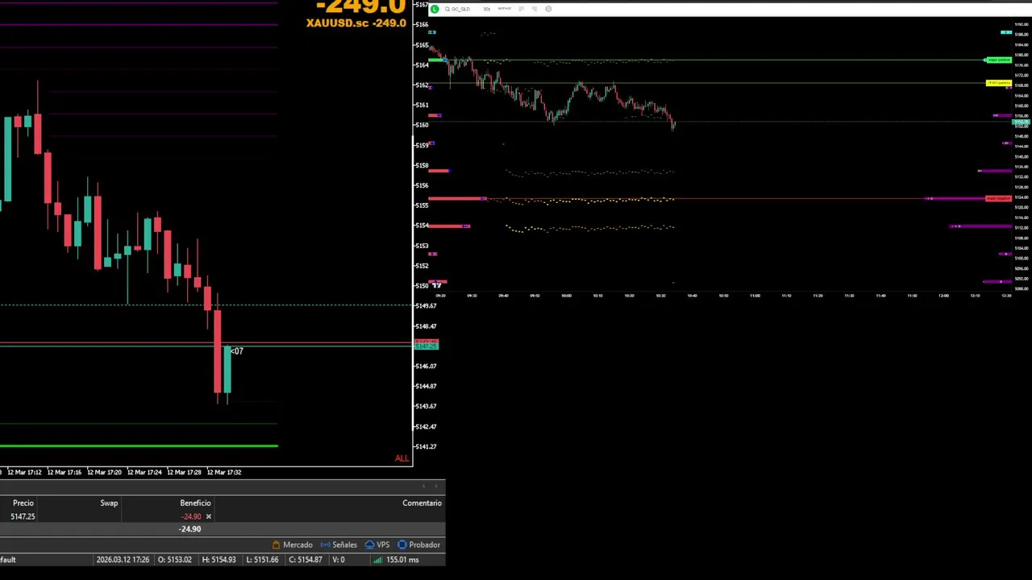Click the second layout icon left of the gear

[534, 9]
